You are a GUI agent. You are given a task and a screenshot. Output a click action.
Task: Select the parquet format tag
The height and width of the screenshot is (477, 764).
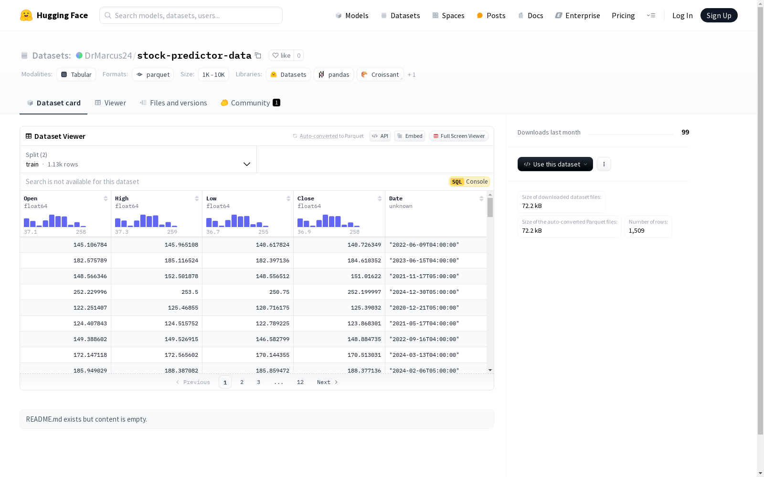(x=153, y=74)
